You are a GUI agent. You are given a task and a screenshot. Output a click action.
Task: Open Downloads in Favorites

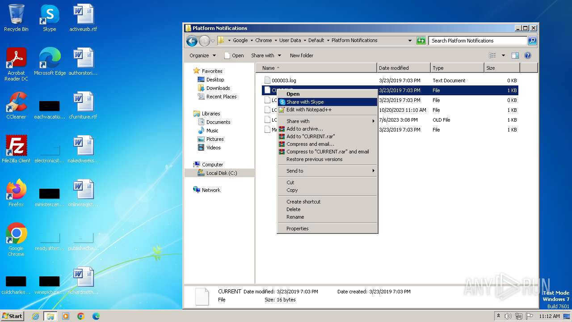pyautogui.click(x=218, y=88)
